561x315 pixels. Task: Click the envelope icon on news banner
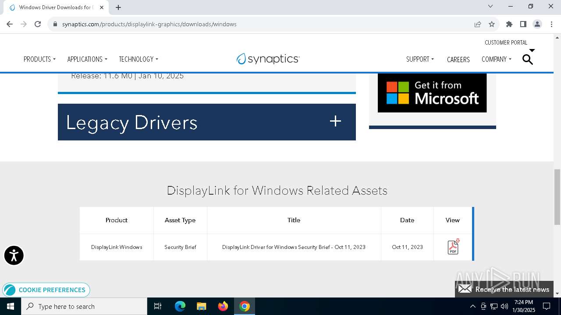pyautogui.click(x=465, y=289)
